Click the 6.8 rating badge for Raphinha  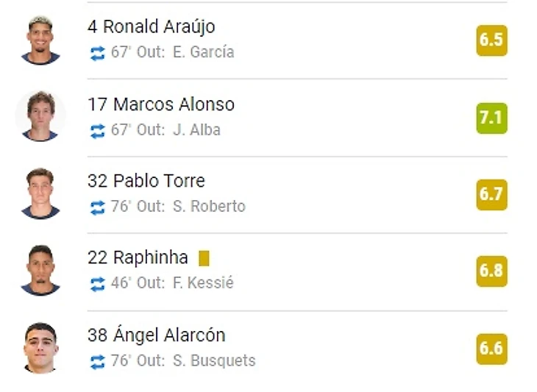pos(491,271)
